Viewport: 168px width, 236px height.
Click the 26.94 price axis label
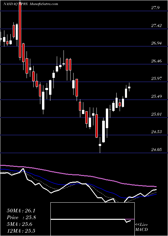tap(156, 43)
